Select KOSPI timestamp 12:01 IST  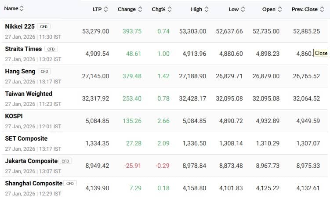(x=50, y=127)
